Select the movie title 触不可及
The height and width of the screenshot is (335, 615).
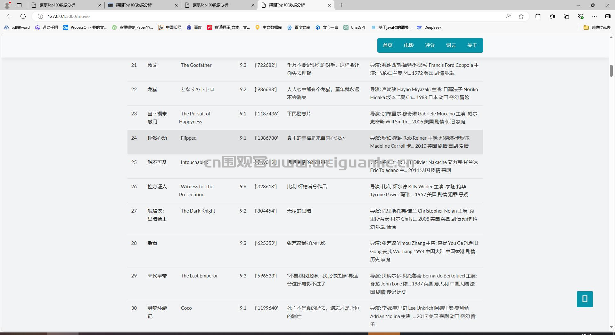157,162
